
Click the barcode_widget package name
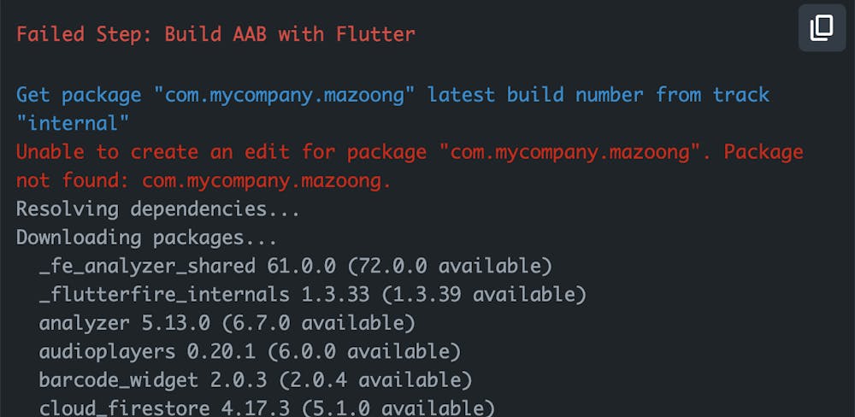tap(107, 379)
